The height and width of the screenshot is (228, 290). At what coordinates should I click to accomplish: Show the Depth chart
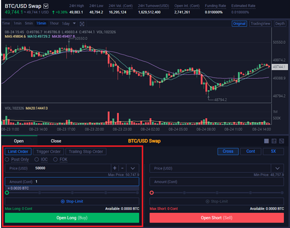click(280, 24)
